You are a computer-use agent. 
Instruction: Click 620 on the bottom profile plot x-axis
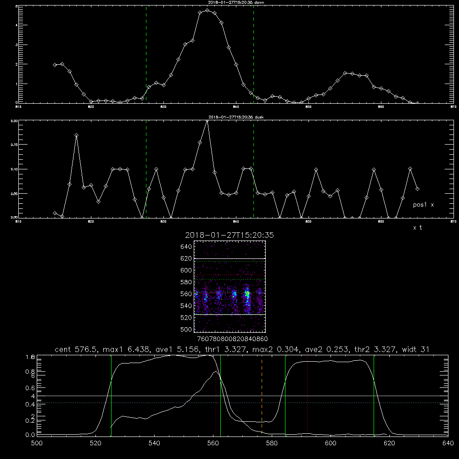point(389,443)
